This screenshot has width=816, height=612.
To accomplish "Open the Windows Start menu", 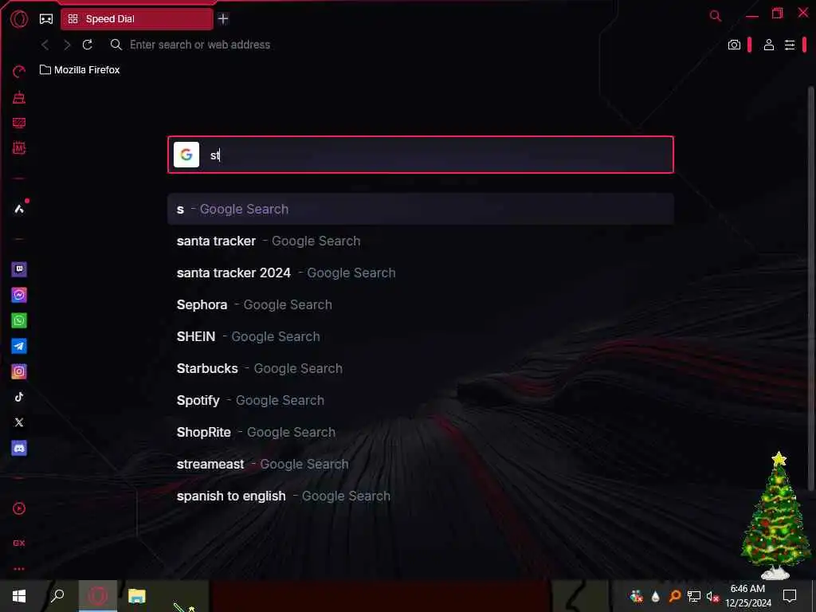I will (19, 596).
